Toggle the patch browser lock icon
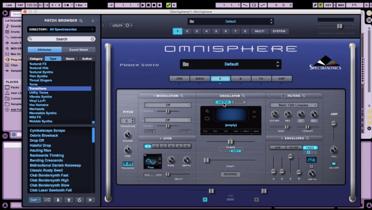This screenshot has height=210, width=372. (93, 20)
